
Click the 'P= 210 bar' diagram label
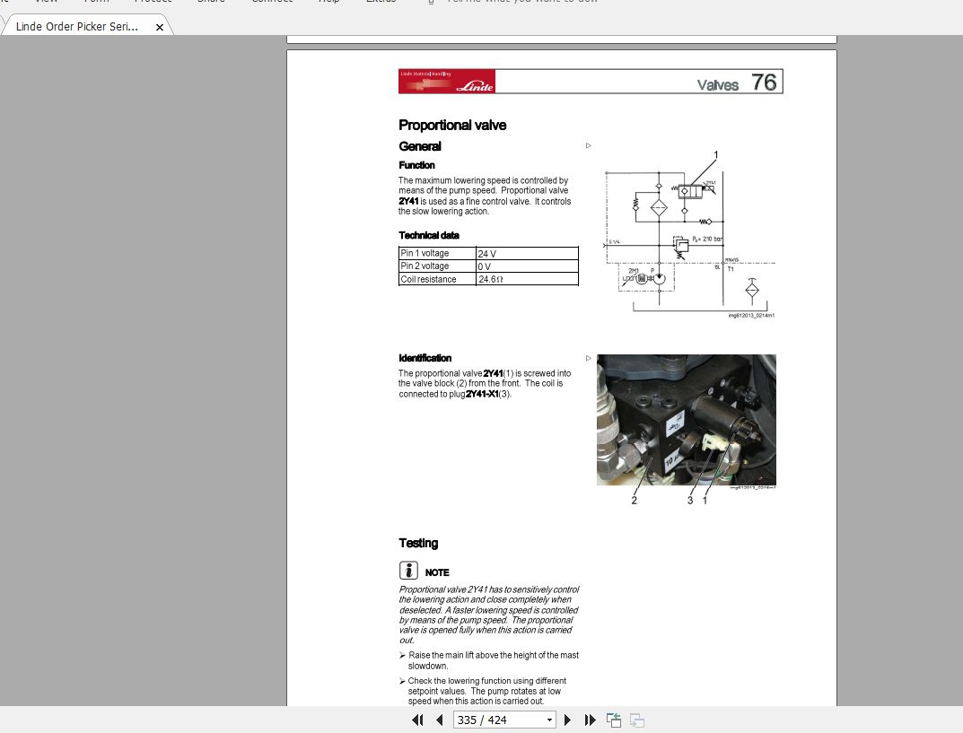[x=707, y=239]
